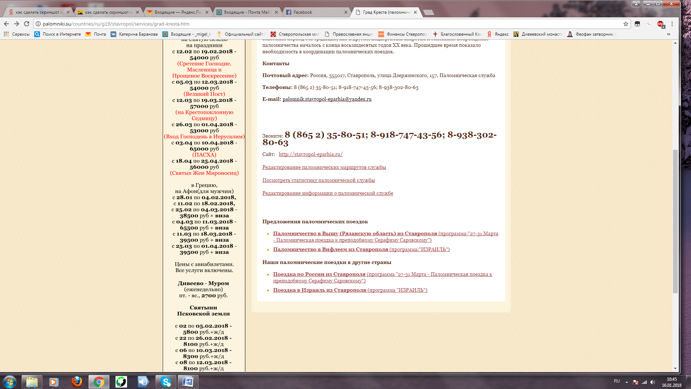The height and width of the screenshot is (389, 691).
Task: Open the Сервисы apps bookmark
Action: pos(17,34)
